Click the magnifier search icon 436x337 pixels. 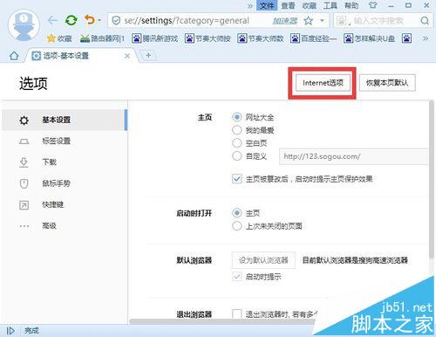[425, 21]
